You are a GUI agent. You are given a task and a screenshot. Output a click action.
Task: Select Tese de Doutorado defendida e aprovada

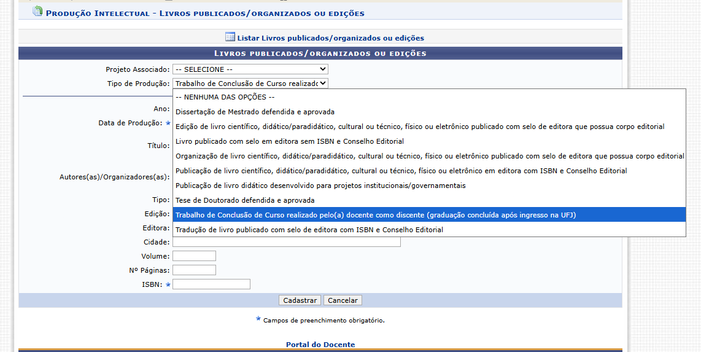(429, 200)
